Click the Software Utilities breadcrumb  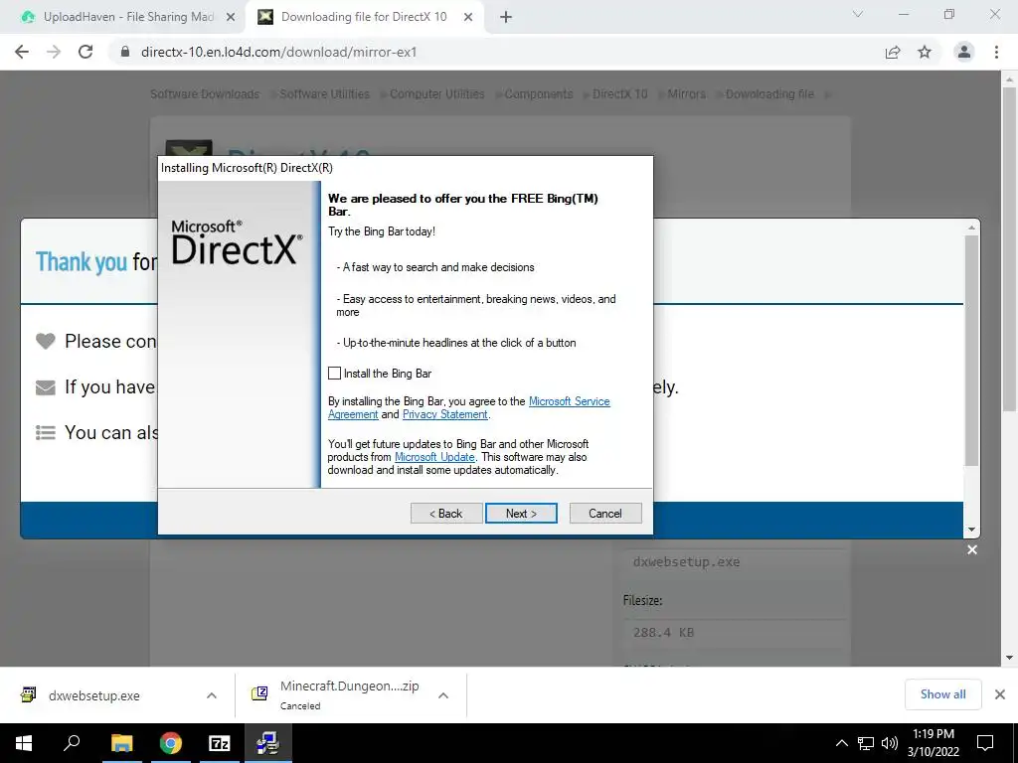coord(325,94)
